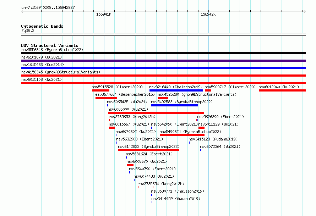Select nsv5492583 (ByrskaBishop2022) label
316x216 pixels.
pos(182,102)
